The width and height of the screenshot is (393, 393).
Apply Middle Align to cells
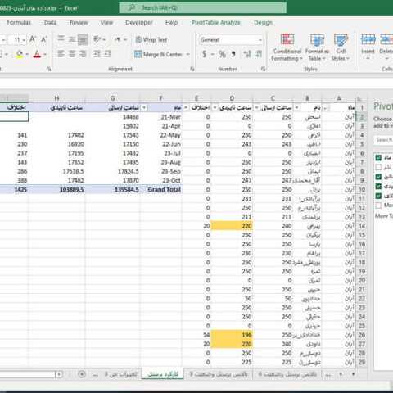point(72,39)
